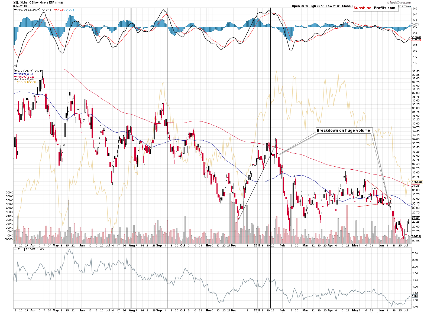This screenshot has width=424, height=313.
Task: Click the 87431 volume tag on axis
Action: pos(416,236)
